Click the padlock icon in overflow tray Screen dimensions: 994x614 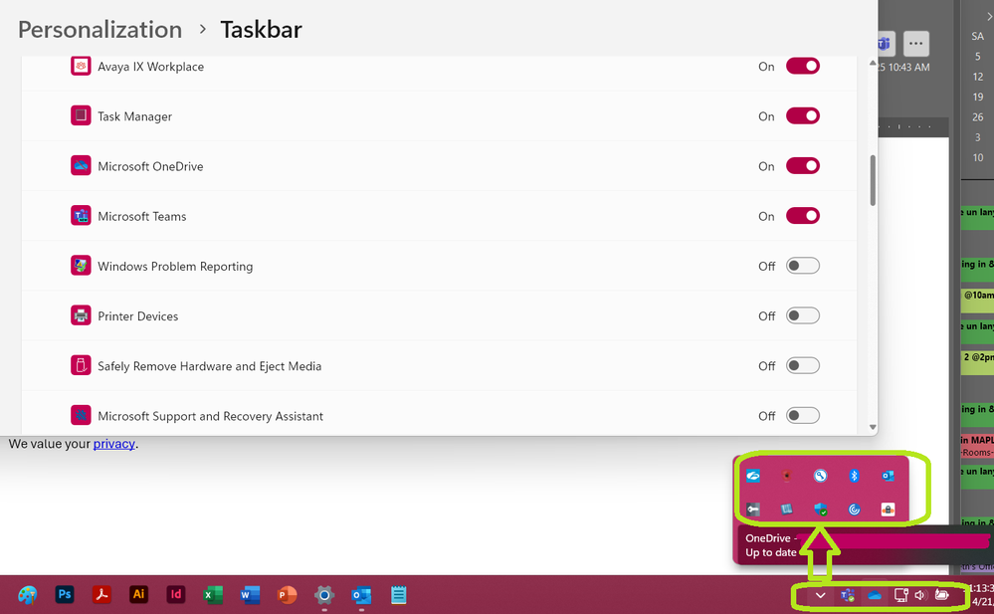pos(889,510)
